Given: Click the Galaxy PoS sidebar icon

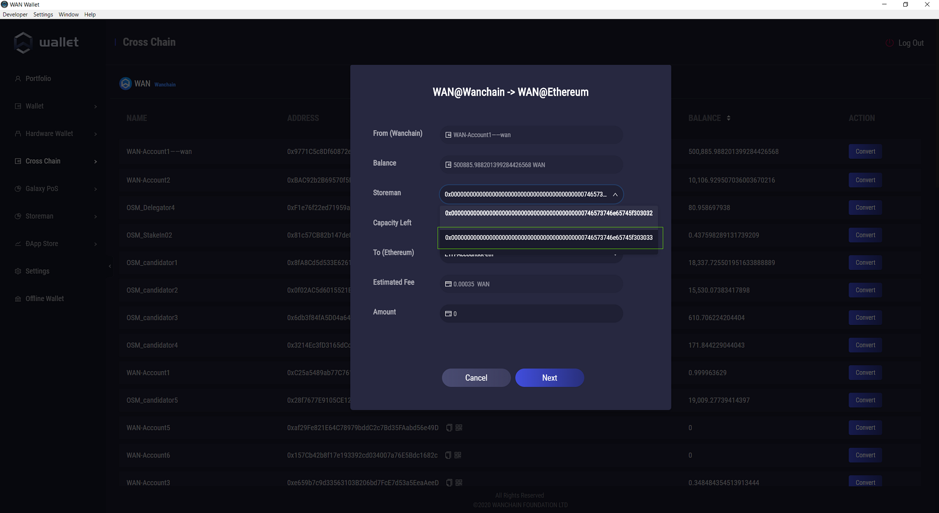Looking at the screenshot, I should [18, 189].
